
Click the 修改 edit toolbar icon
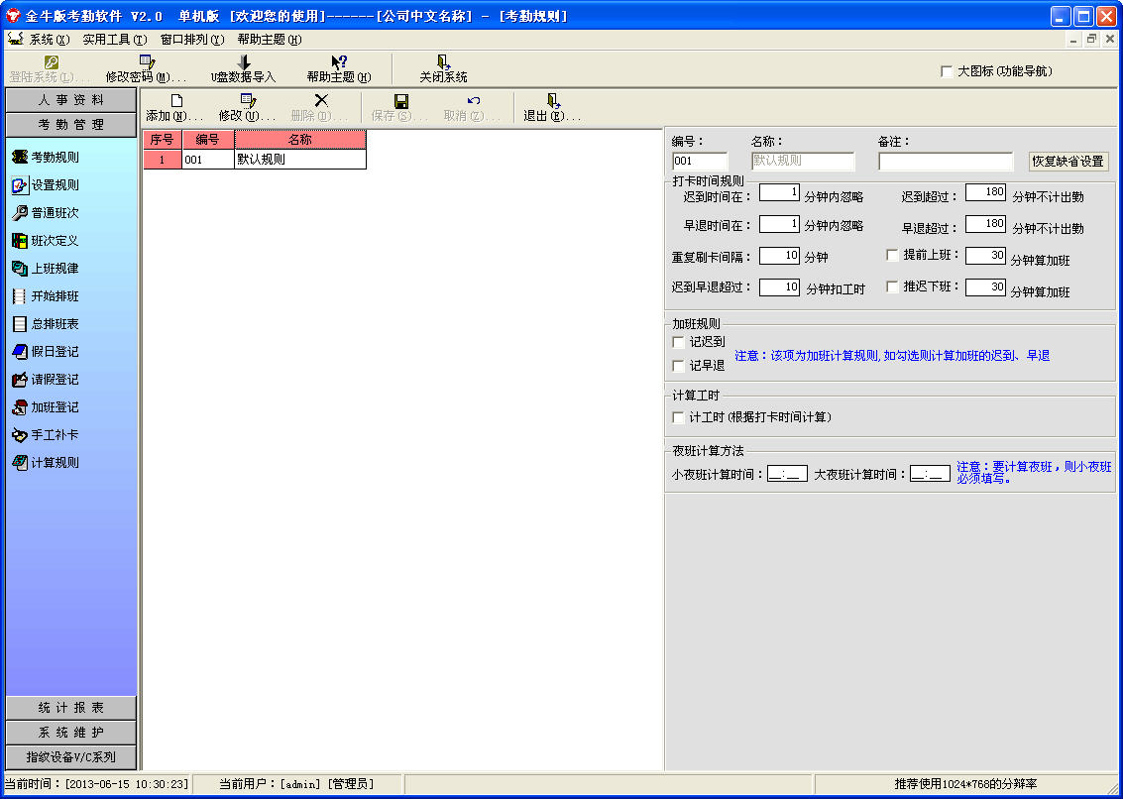tap(249, 101)
